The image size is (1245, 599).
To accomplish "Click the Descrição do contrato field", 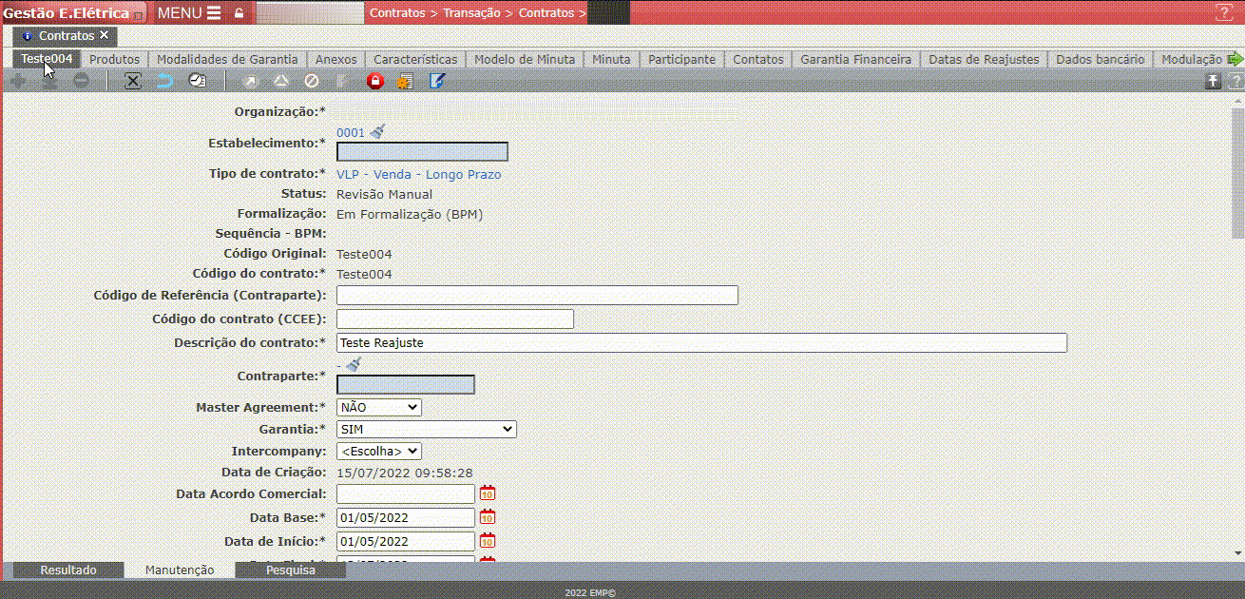I will (x=701, y=343).
